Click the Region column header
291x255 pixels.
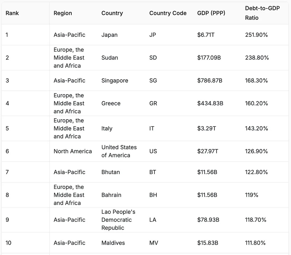tap(63, 13)
